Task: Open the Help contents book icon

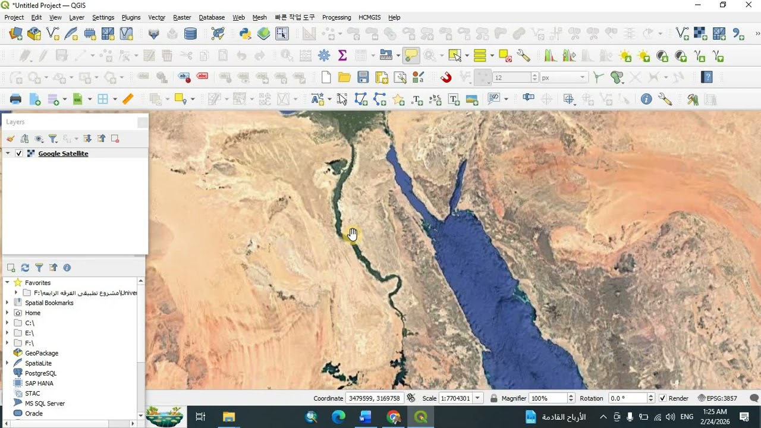Action: click(707, 77)
